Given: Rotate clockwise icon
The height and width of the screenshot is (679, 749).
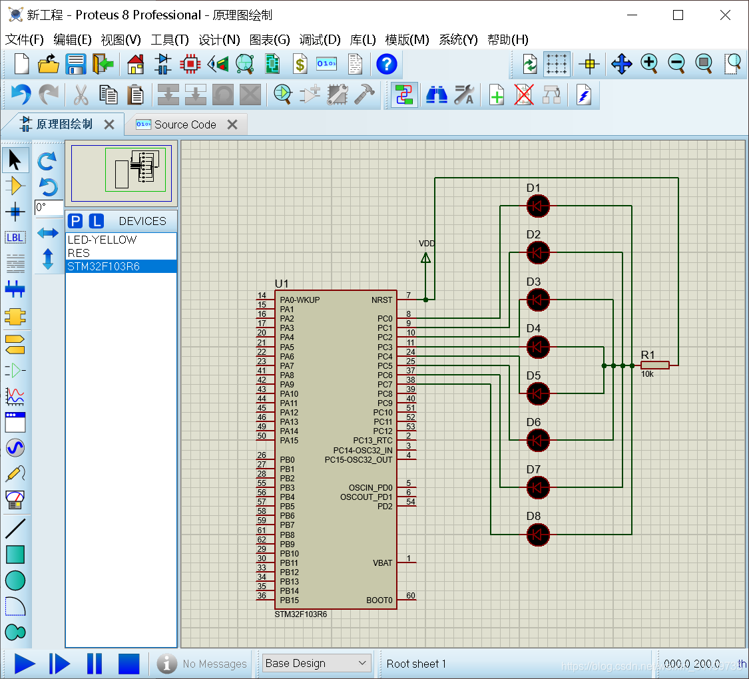Looking at the screenshot, I should [x=47, y=161].
